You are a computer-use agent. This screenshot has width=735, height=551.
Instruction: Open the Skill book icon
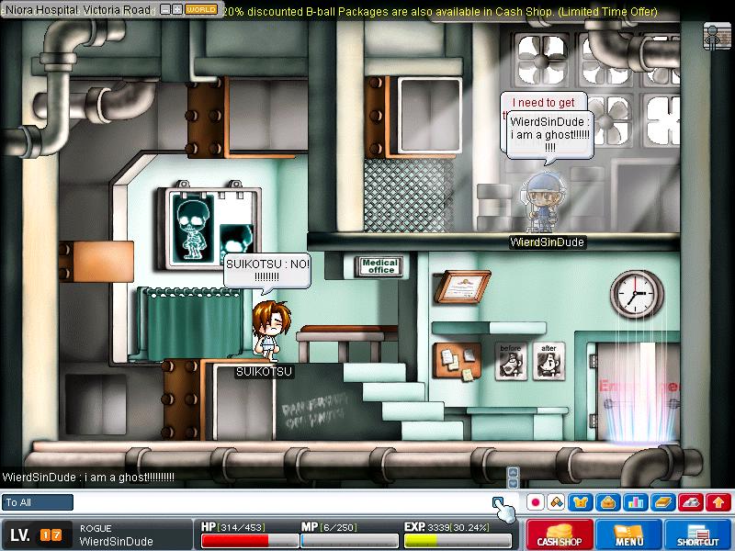(663, 502)
